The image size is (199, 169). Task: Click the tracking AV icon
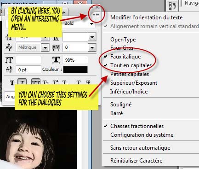coord(56,47)
